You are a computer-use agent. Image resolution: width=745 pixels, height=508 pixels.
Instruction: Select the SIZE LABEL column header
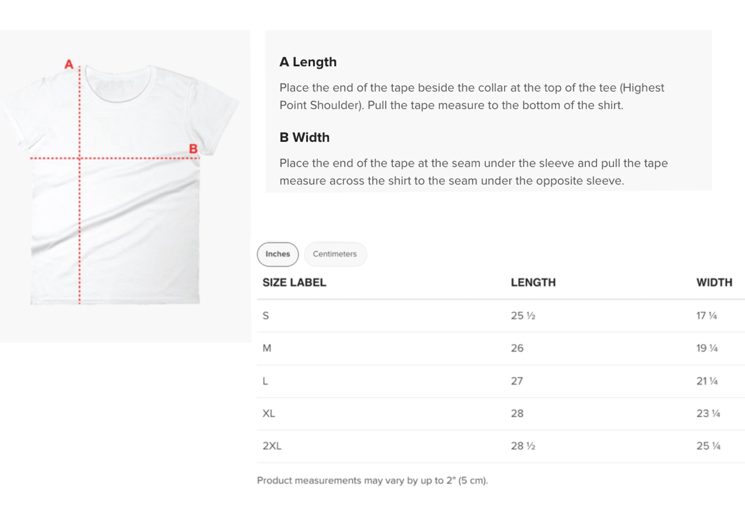point(294,283)
